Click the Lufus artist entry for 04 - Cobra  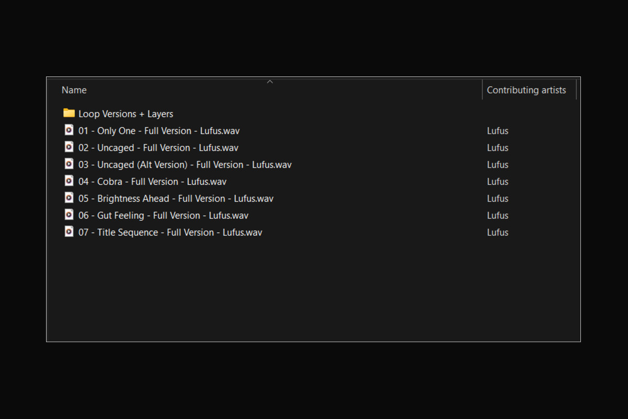click(498, 182)
